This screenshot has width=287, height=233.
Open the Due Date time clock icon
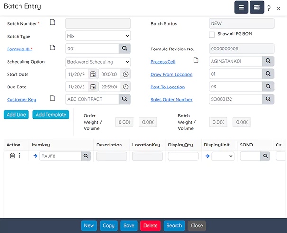click(125, 87)
